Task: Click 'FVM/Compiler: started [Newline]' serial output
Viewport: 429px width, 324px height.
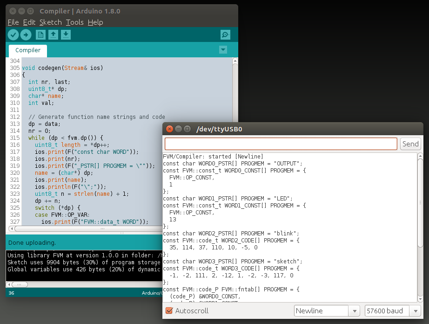Action: (x=213, y=157)
